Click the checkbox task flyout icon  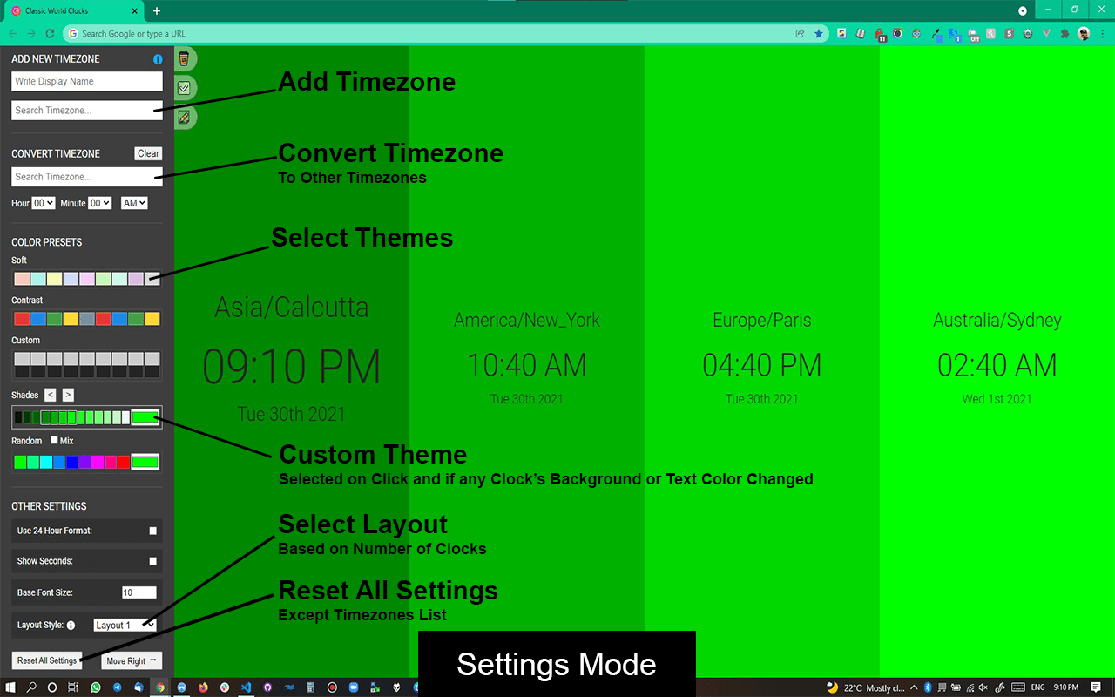(x=185, y=87)
